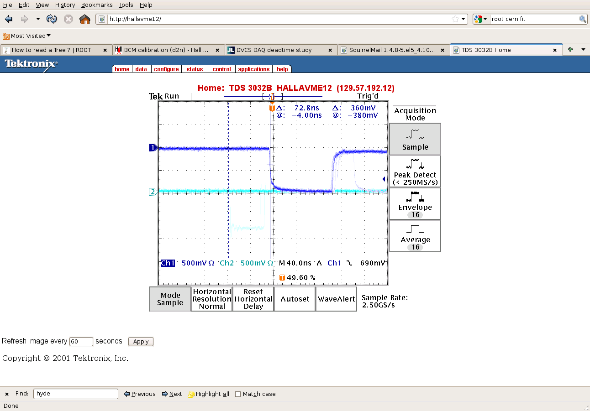Open the Most Visited bookmarks folder
The image size is (590, 411).
point(26,36)
